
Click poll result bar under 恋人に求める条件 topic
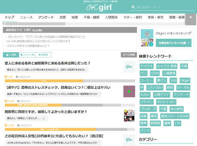(x=44, y=81)
